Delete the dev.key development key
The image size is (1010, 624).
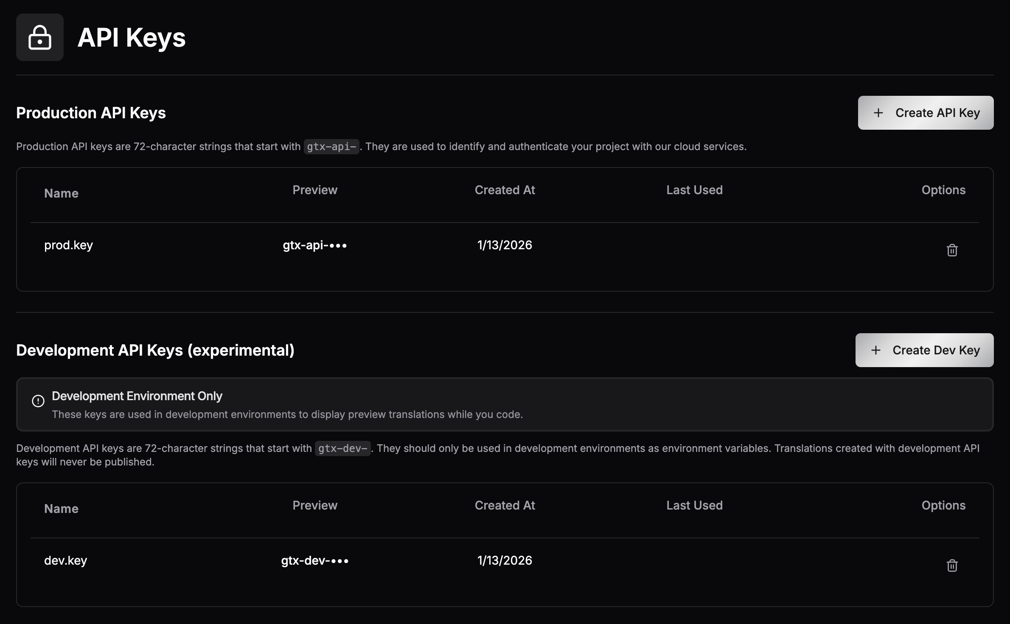(952, 565)
